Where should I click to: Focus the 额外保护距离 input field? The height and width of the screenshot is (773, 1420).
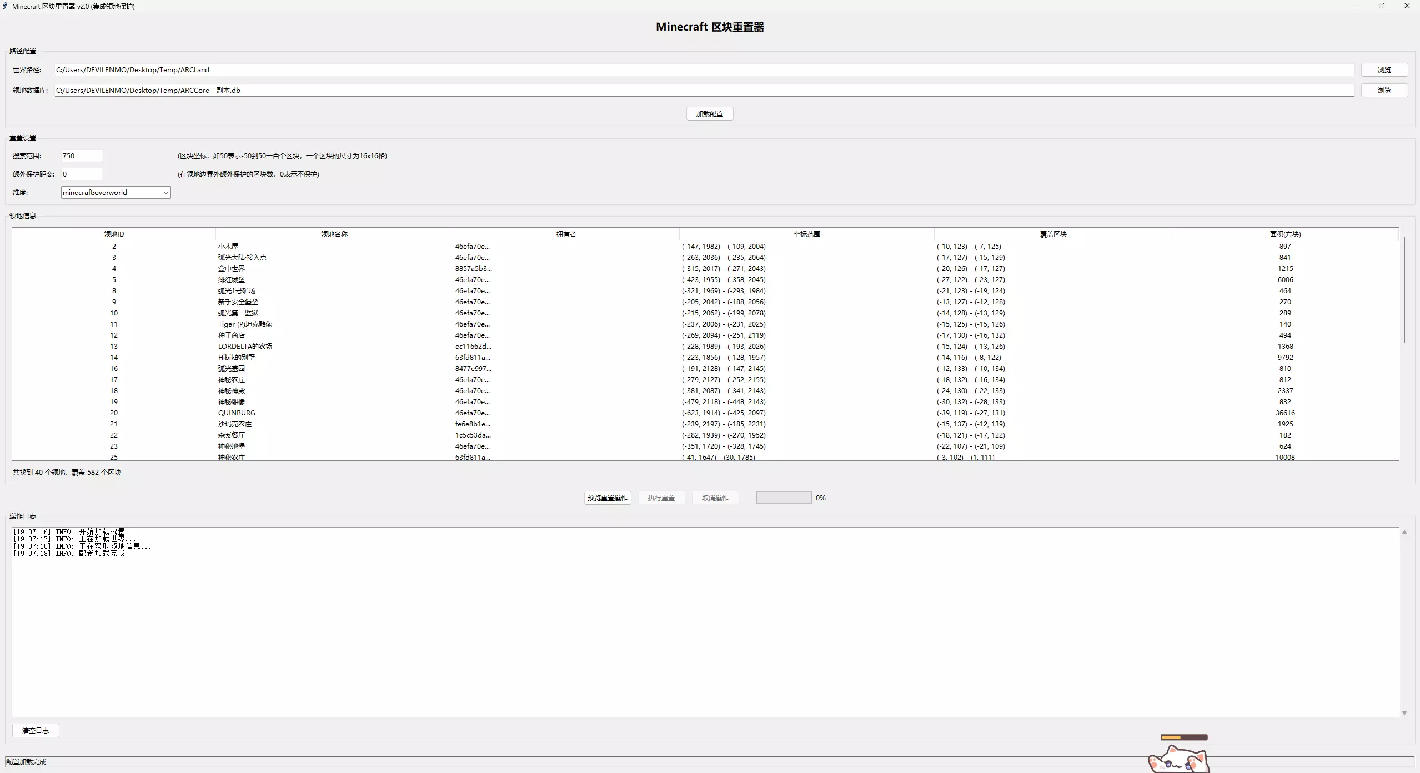pos(82,174)
